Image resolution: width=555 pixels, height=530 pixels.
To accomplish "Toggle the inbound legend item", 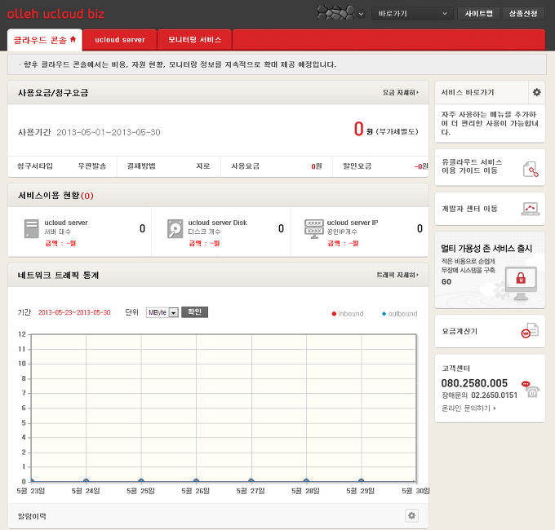I will click(x=348, y=314).
